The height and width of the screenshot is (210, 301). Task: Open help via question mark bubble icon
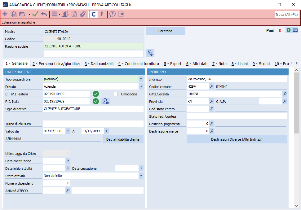coord(113,14)
